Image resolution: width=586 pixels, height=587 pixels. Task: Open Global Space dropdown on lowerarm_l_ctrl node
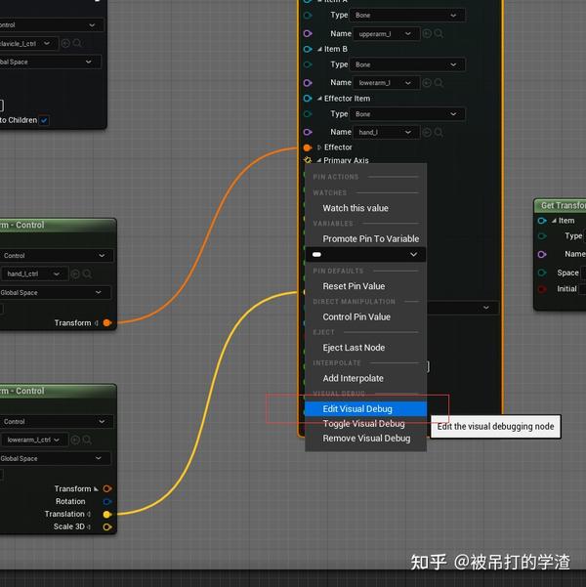click(x=55, y=459)
